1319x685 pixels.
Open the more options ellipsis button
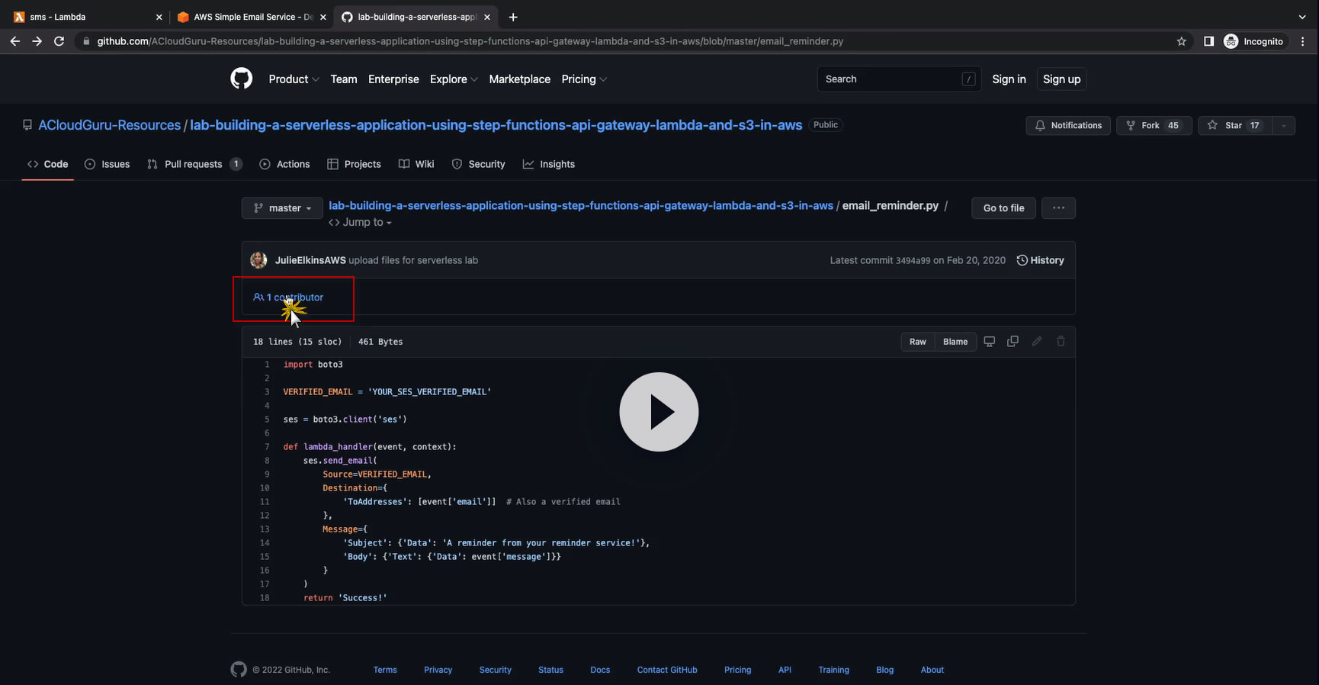[1058, 207]
